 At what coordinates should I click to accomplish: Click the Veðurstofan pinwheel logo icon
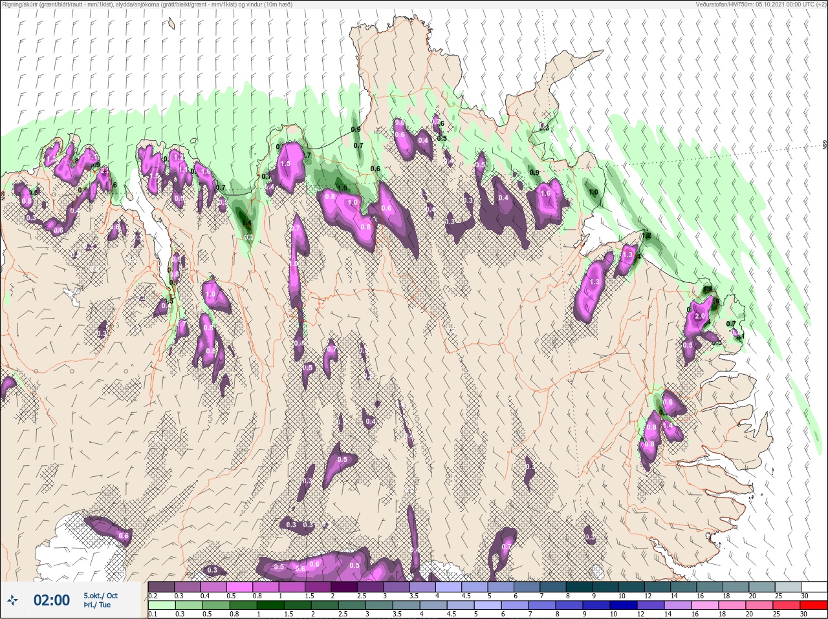pos(13,600)
